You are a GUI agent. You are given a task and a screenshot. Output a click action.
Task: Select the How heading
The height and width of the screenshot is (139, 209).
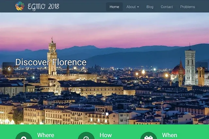click(x=105, y=135)
